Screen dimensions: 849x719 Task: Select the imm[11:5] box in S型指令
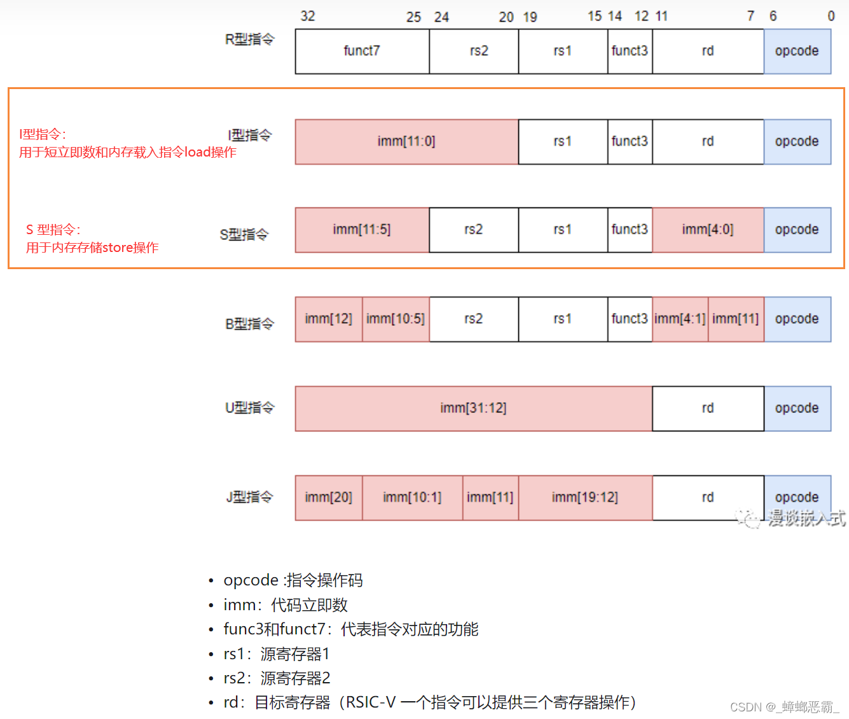point(361,230)
